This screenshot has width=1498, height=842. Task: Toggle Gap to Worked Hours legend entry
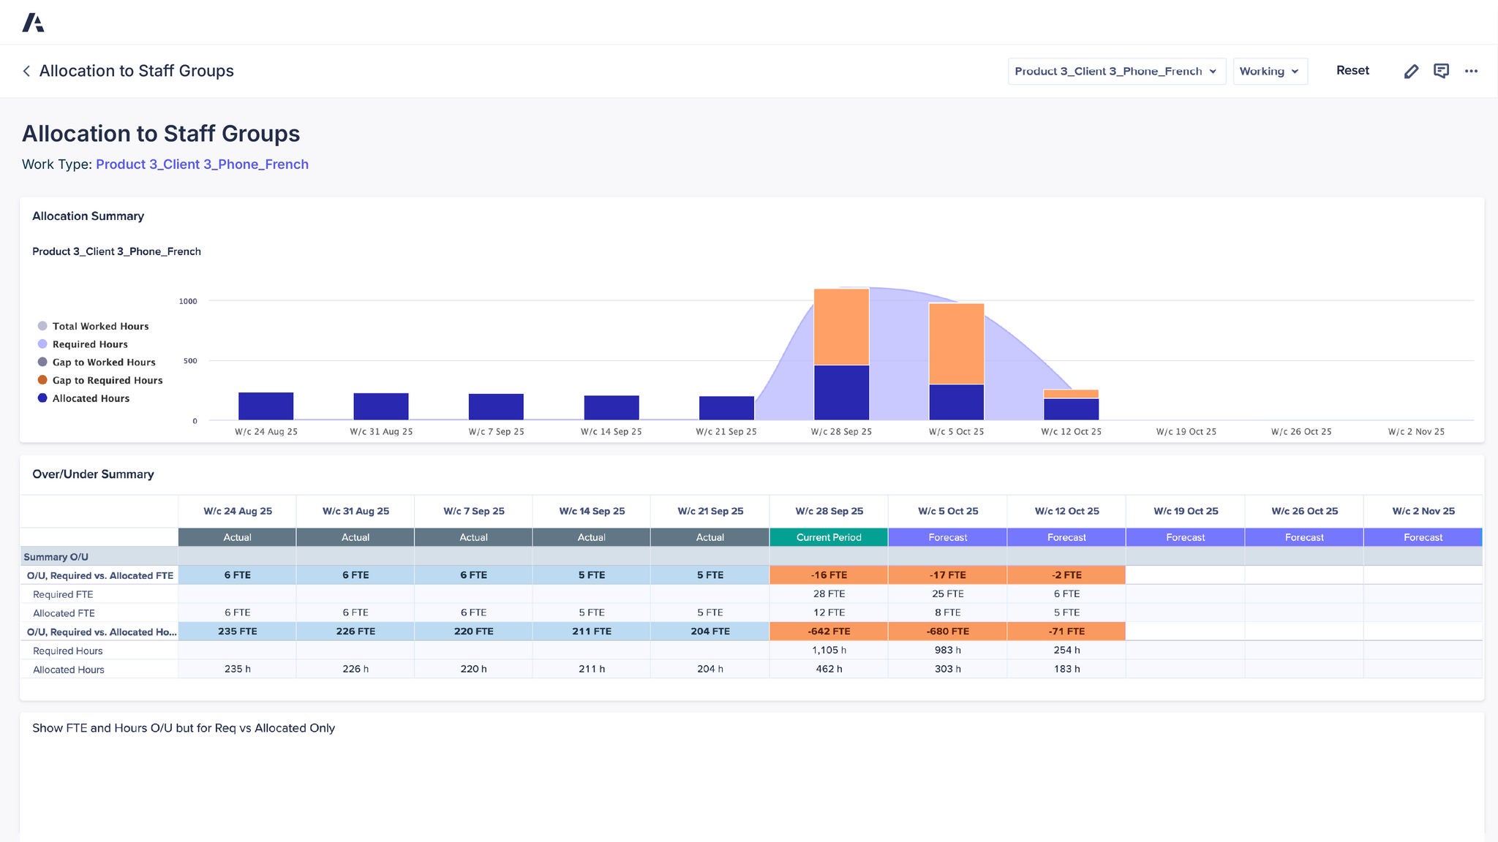[97, 362]
